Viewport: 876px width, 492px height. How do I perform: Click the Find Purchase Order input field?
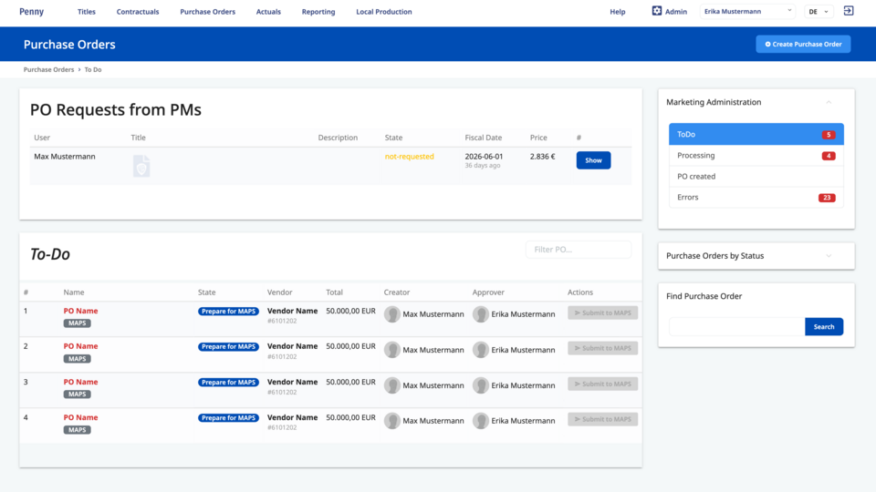tap(737, 327)
